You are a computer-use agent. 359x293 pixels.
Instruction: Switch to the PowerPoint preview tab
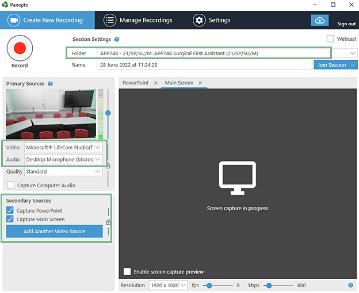[x=136, y=83]
